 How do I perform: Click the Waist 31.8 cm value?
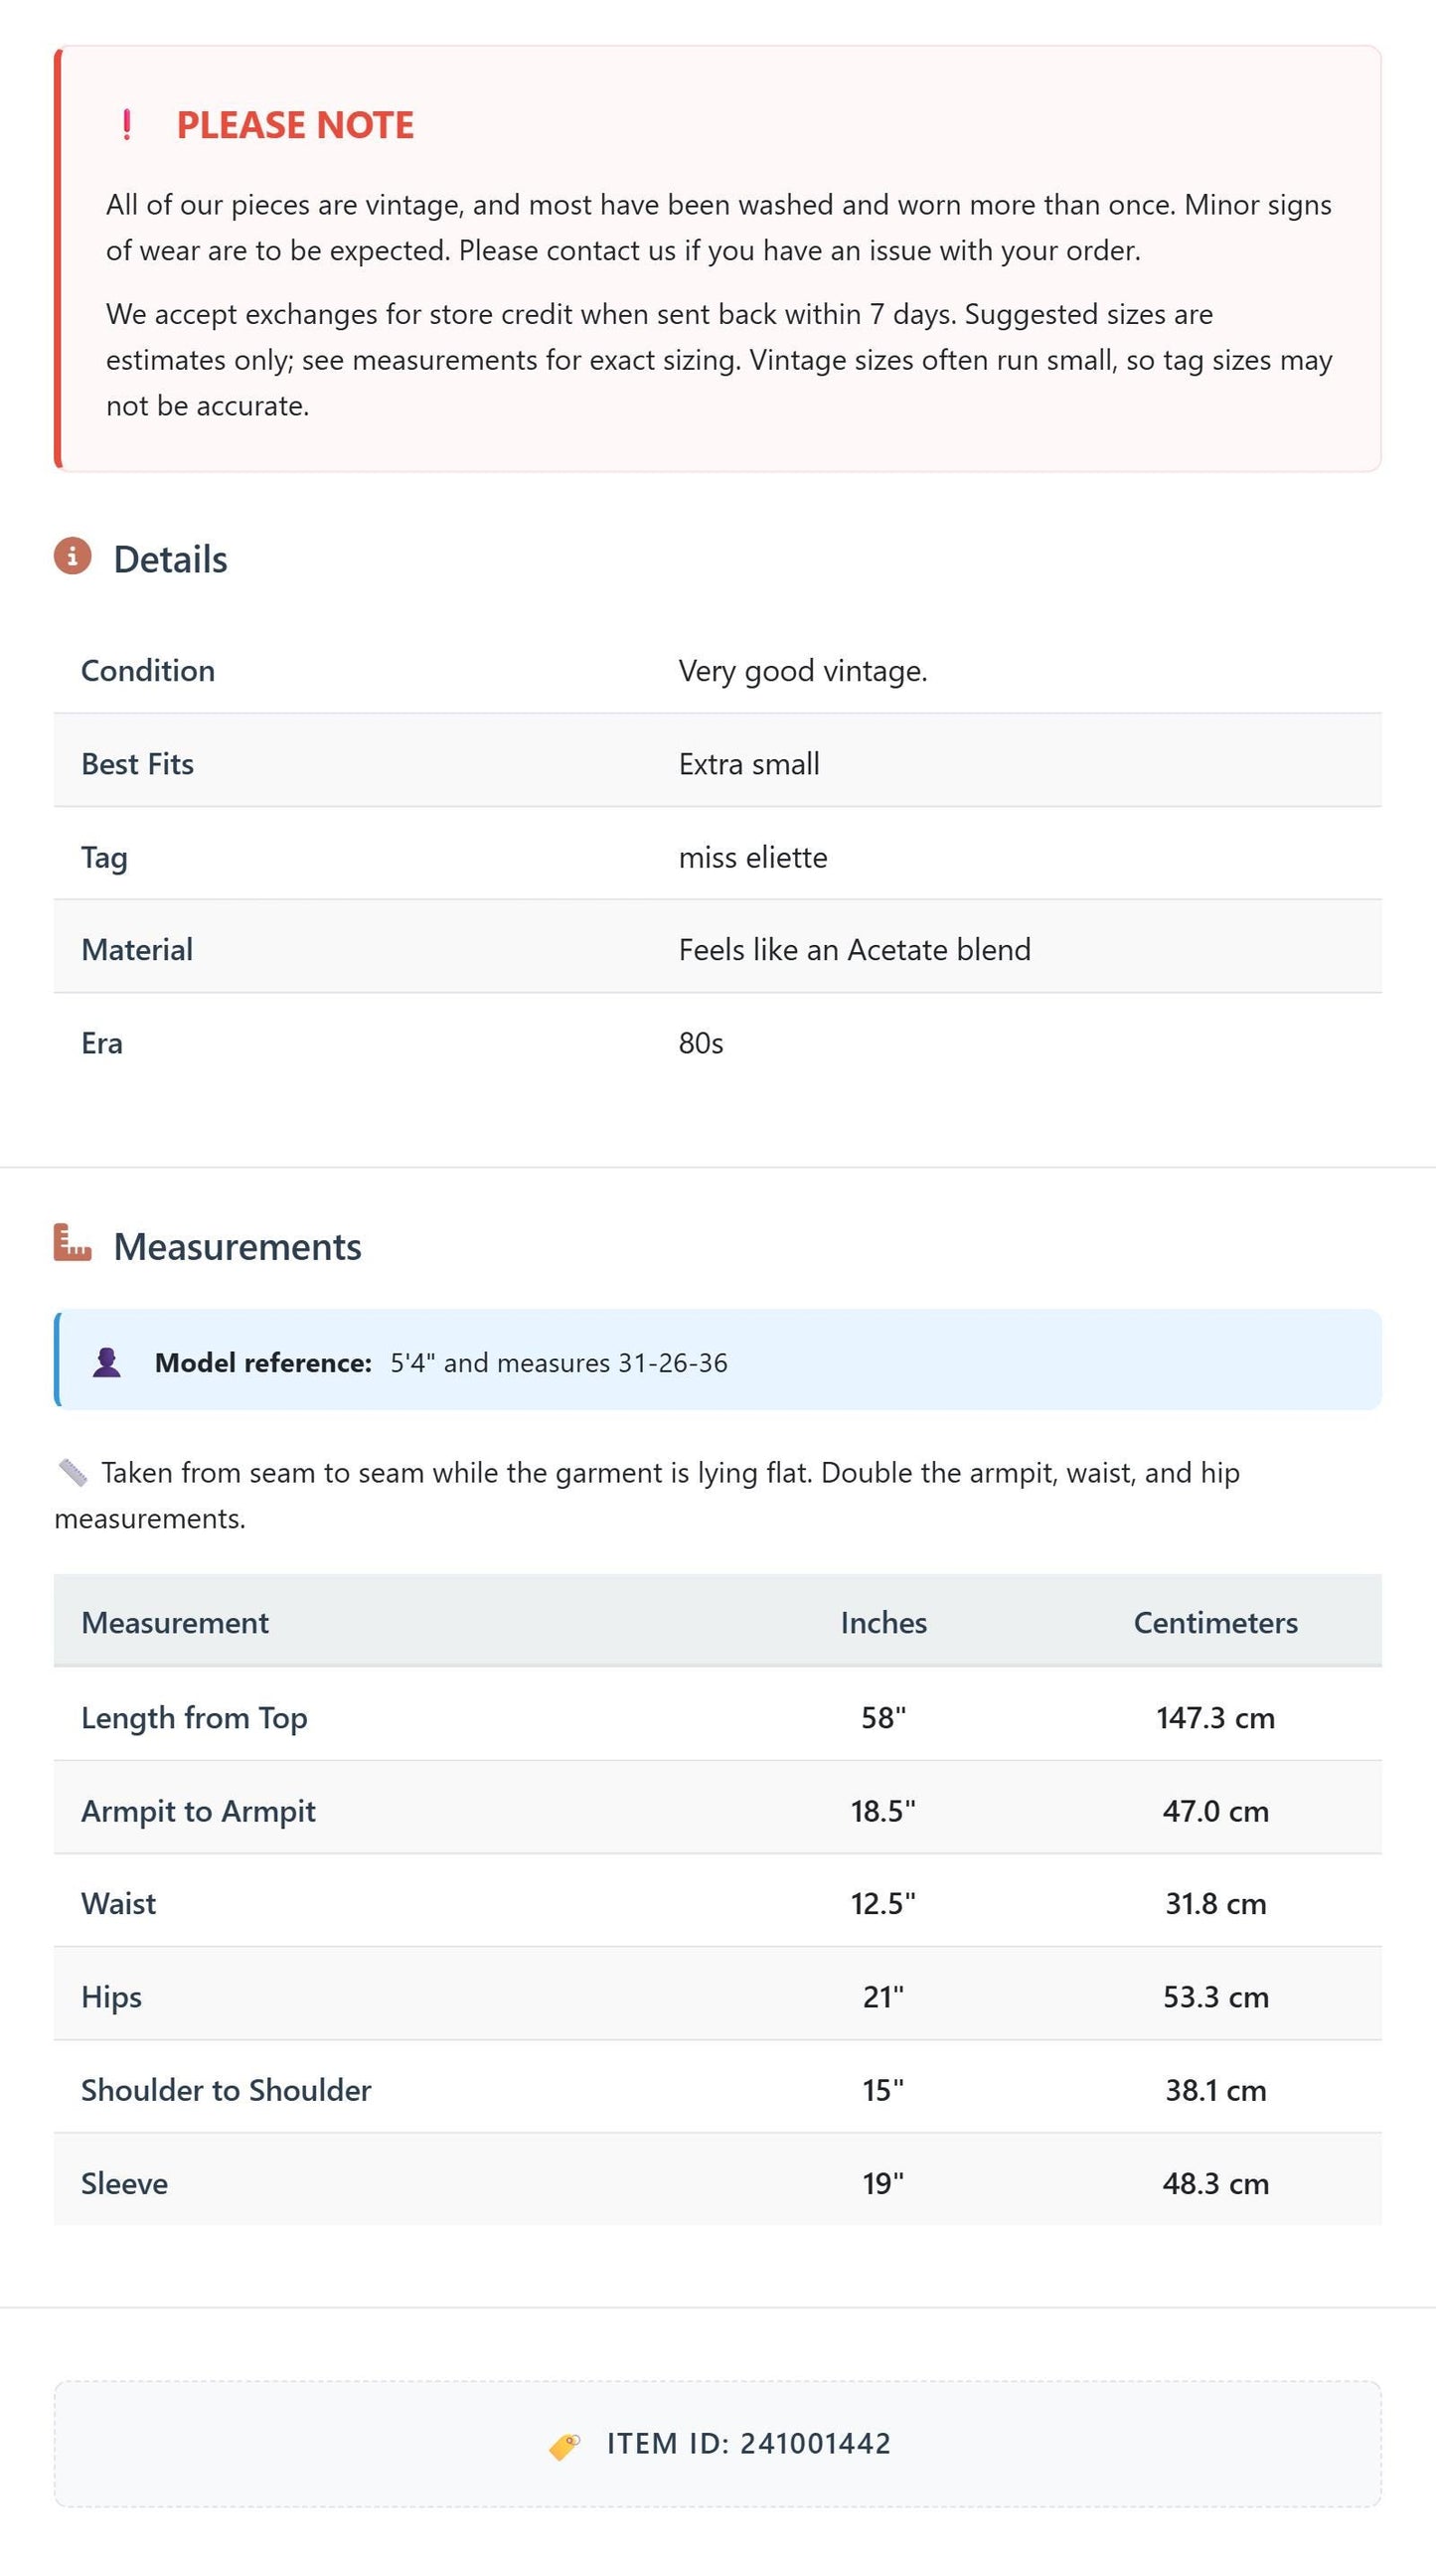tap(1215, 1904)
